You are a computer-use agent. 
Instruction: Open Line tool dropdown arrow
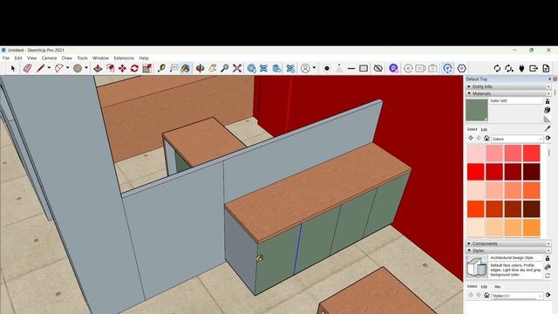[49, 68]
